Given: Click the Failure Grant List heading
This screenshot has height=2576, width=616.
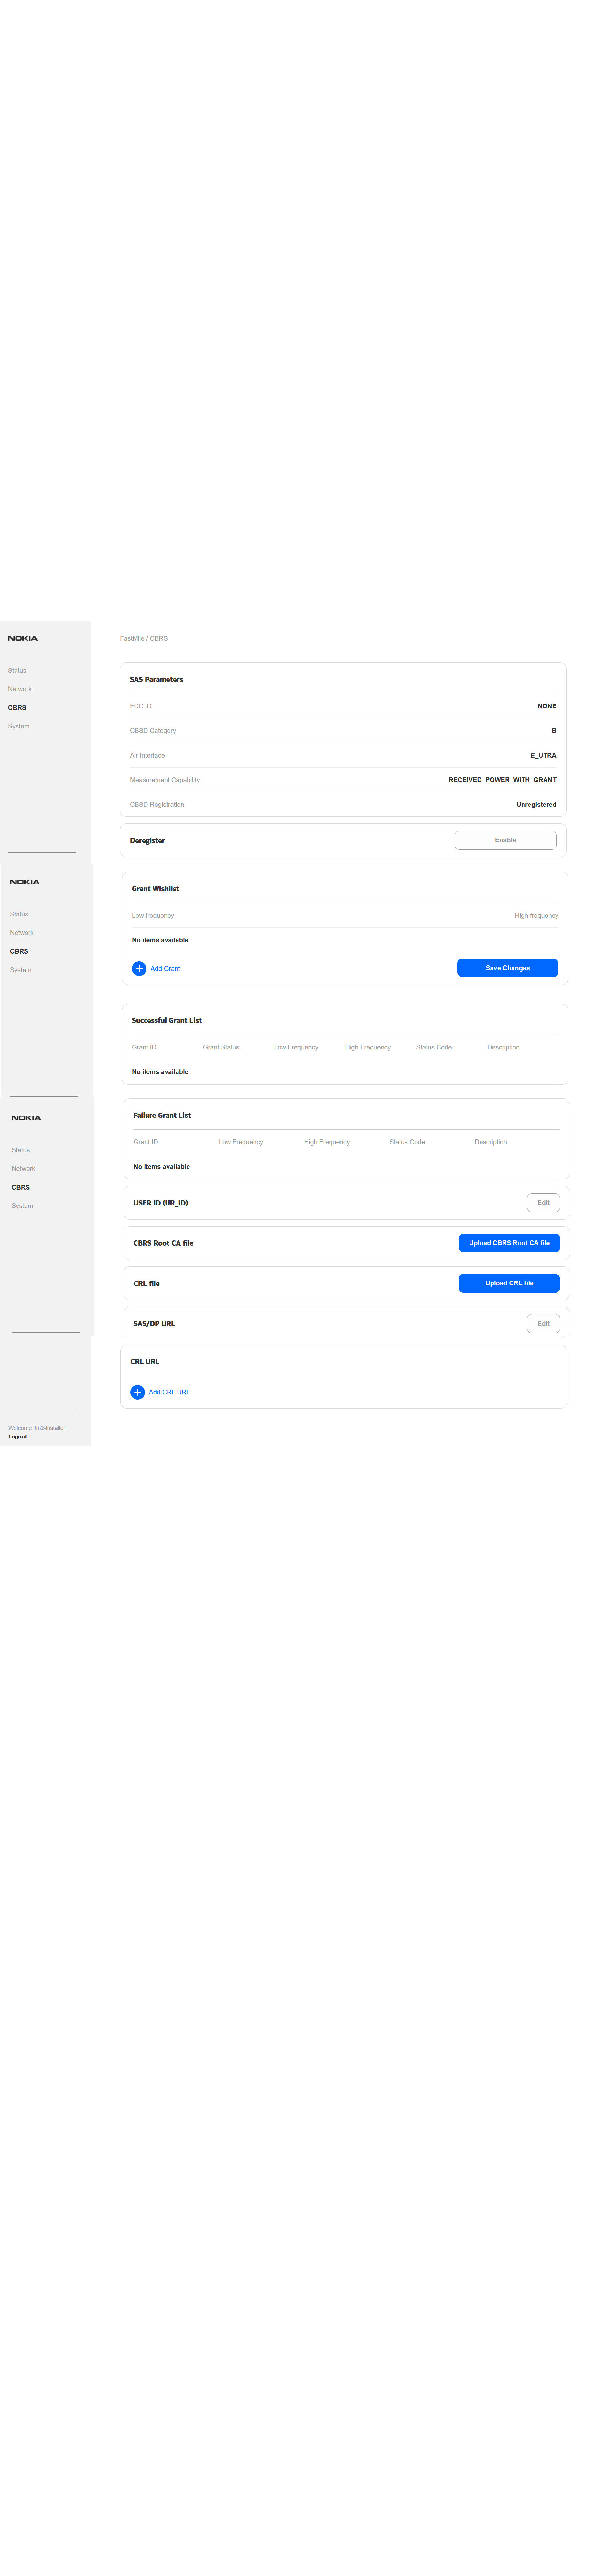Looking at the screenshot, I should coord(162,1115).
